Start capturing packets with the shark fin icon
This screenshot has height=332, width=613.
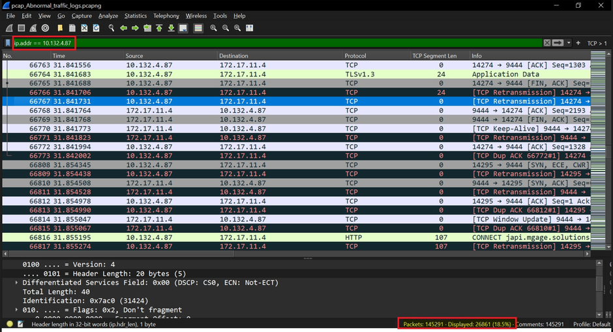coord(9,28)
